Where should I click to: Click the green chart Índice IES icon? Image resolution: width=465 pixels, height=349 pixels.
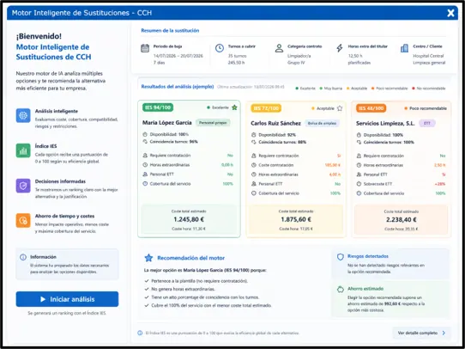coord(23,150)
